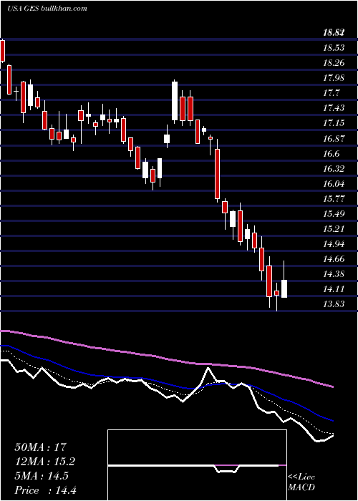This screenshot has height=501, width=358.
Task: Click the MACD label
Action: [x=301, y=487]
